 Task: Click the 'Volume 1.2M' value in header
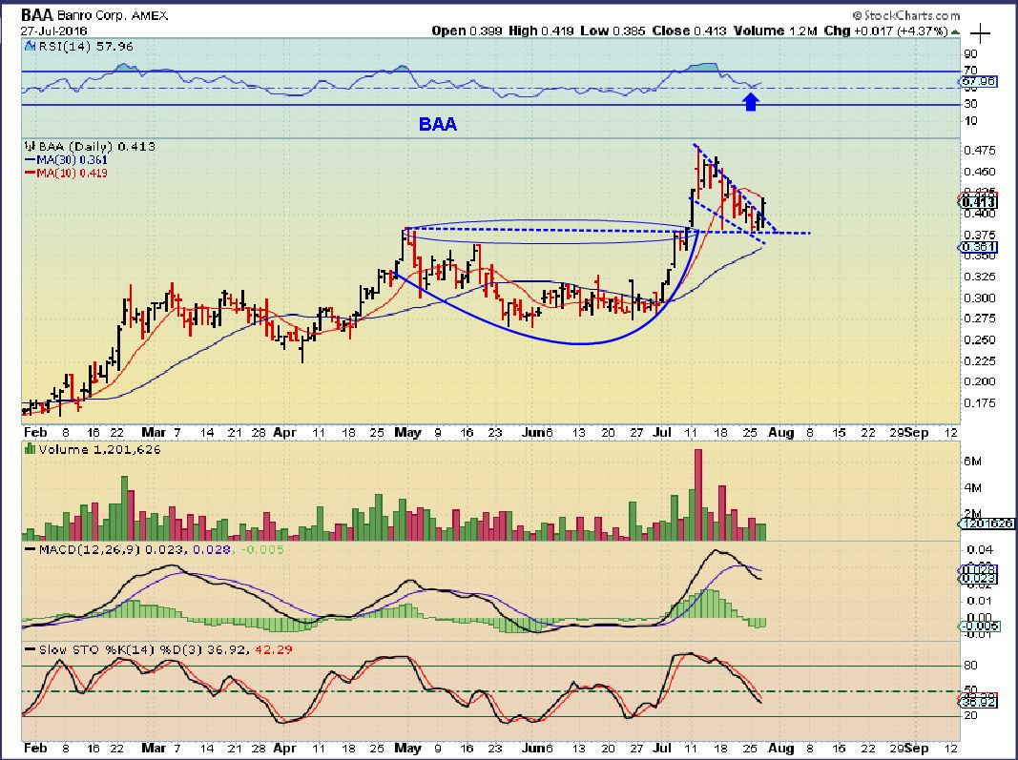click(x=775, y=31)
